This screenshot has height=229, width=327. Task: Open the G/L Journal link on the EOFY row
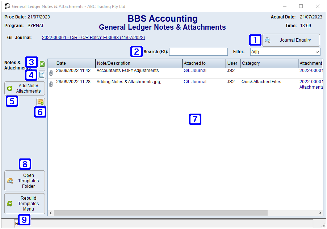pyautogui.click(x=195, y=71)
